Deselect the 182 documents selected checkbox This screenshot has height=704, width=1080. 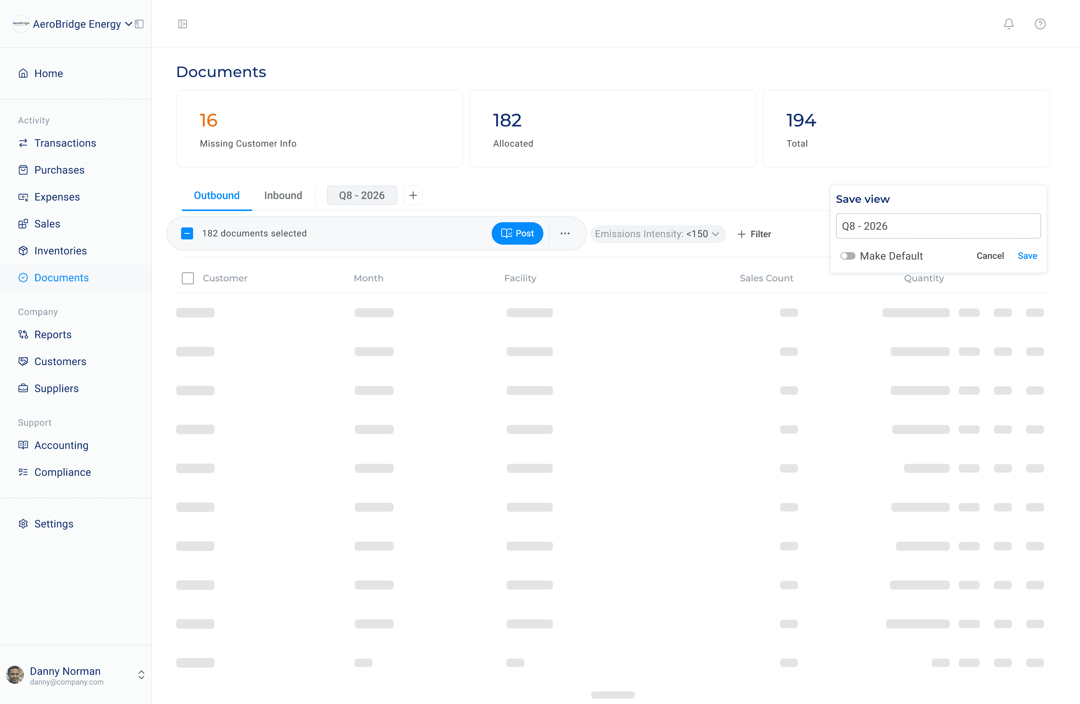(187, 233)
